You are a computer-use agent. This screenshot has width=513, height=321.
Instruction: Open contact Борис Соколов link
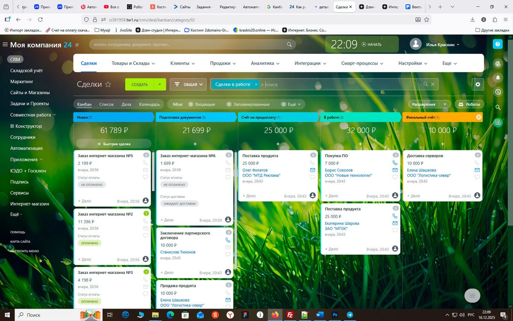tap(339, 170)
